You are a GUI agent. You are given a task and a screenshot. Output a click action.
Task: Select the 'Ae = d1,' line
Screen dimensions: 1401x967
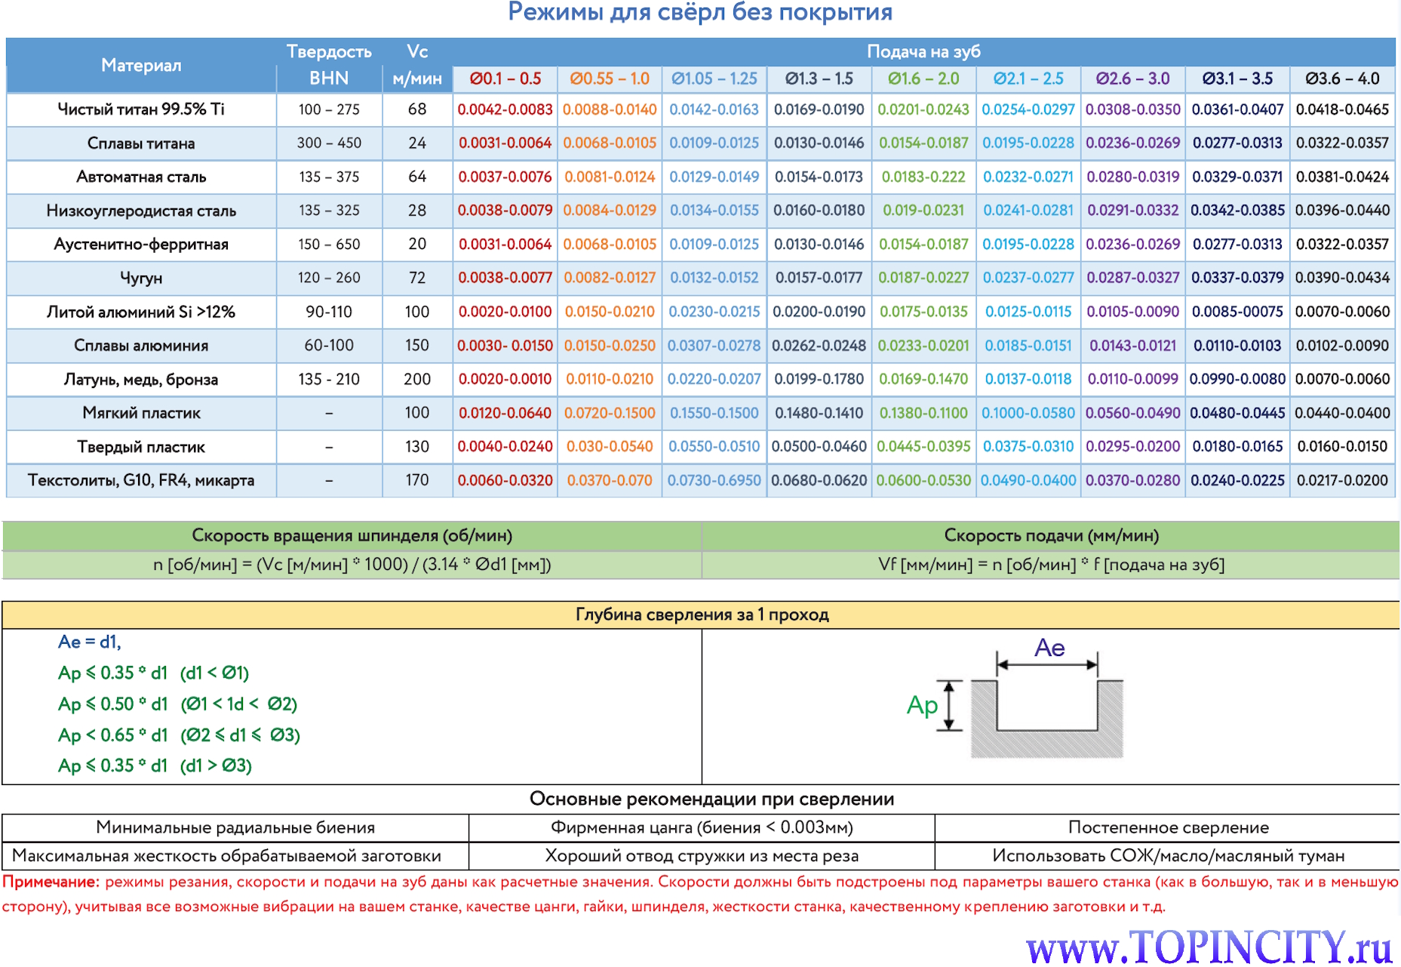90,642
